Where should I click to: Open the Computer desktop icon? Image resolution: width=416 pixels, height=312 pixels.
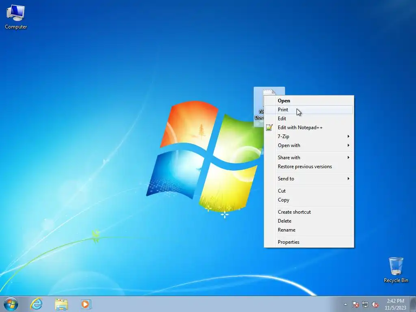(x=16, y=17)
